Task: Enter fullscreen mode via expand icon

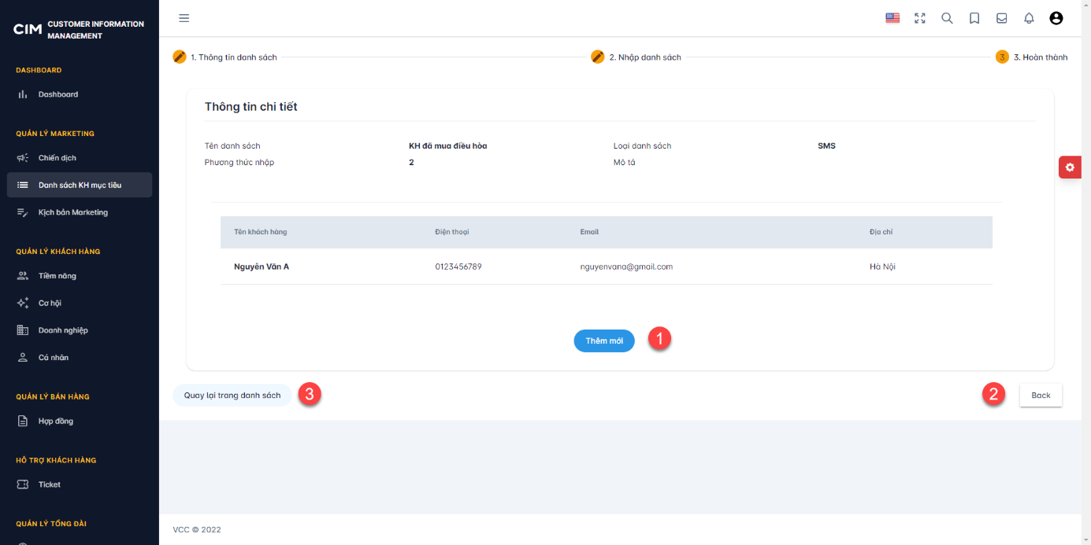Action: [x=920, y=18]
